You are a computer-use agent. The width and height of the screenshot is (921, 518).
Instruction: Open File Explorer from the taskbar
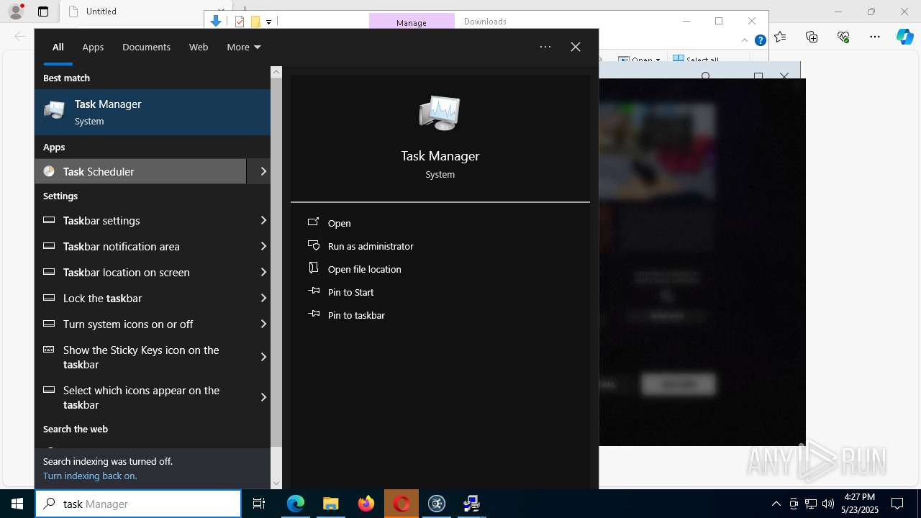(330, 504)
